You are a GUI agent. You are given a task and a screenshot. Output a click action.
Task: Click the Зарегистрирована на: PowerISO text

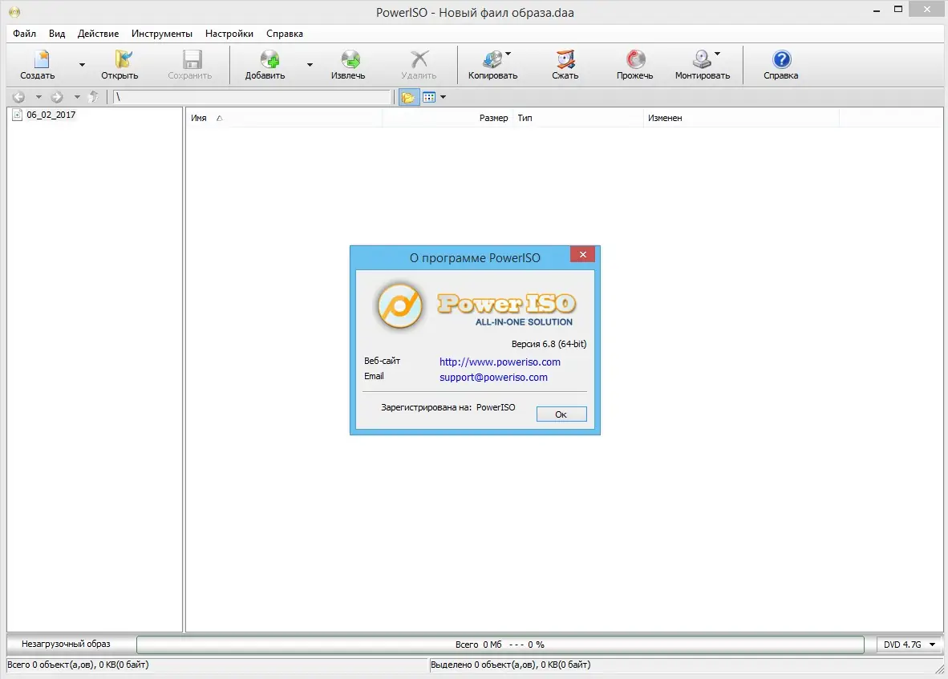click(x=448, y=407)
